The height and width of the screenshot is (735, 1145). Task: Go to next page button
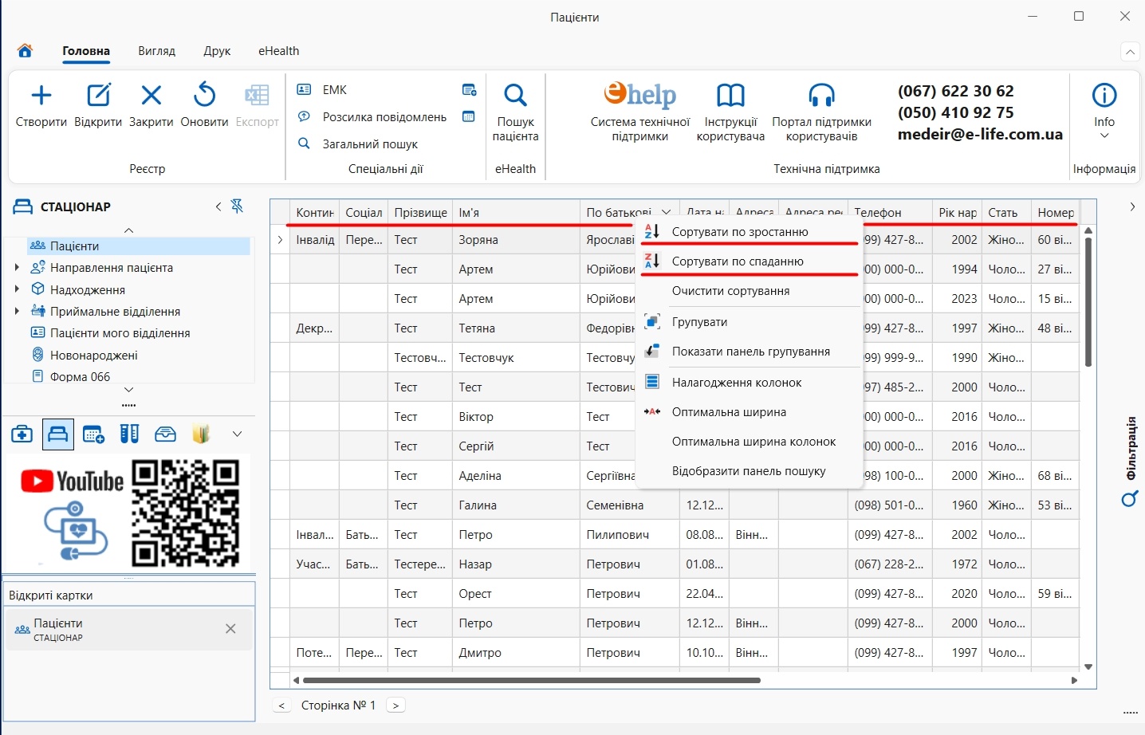pos(396,706)
